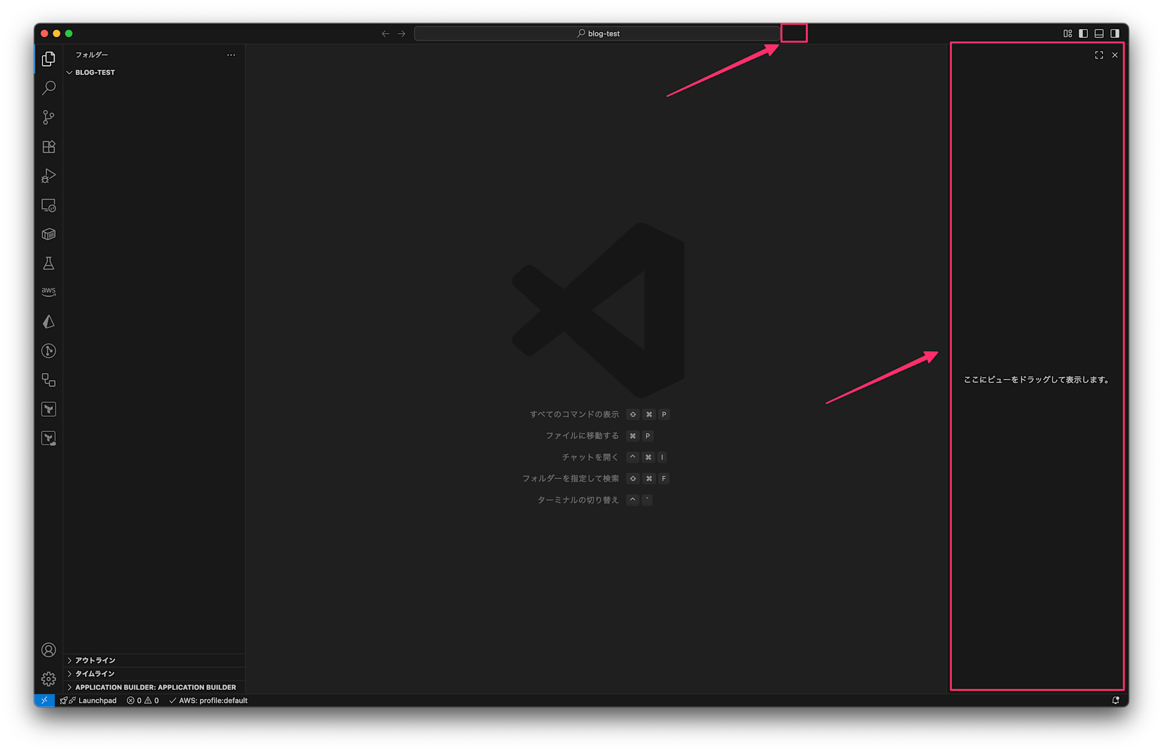Open Accounts menu in activity bar
1163x752 pixels.
[x=49, y=650]
